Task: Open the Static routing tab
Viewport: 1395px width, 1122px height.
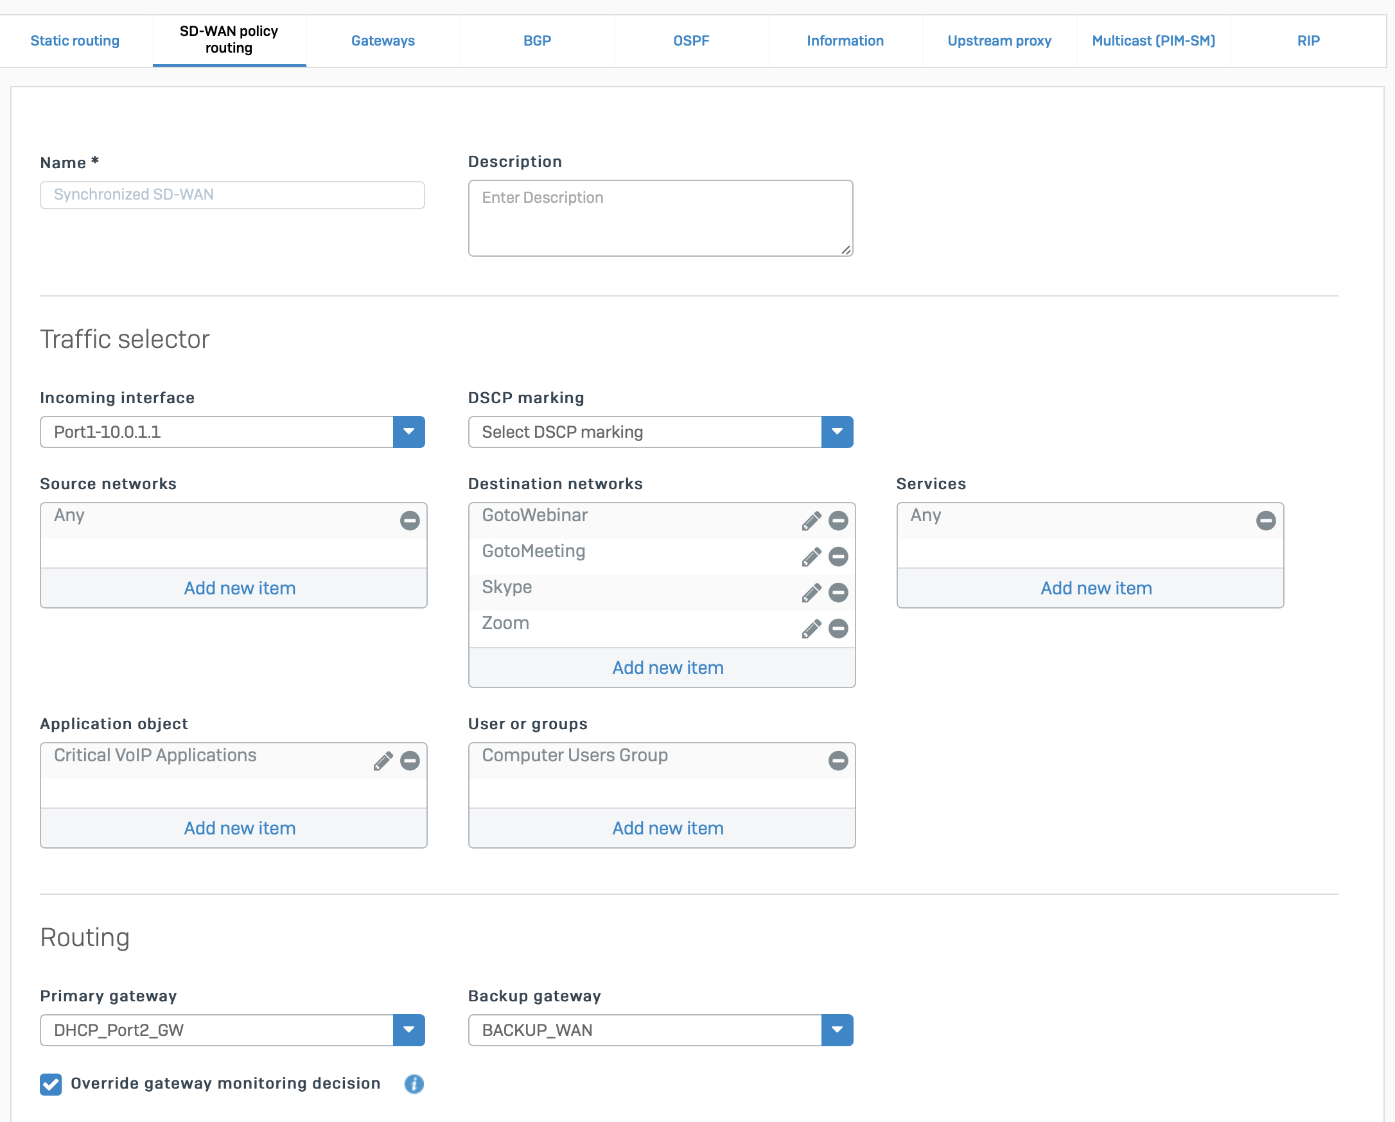Action: 75,40
